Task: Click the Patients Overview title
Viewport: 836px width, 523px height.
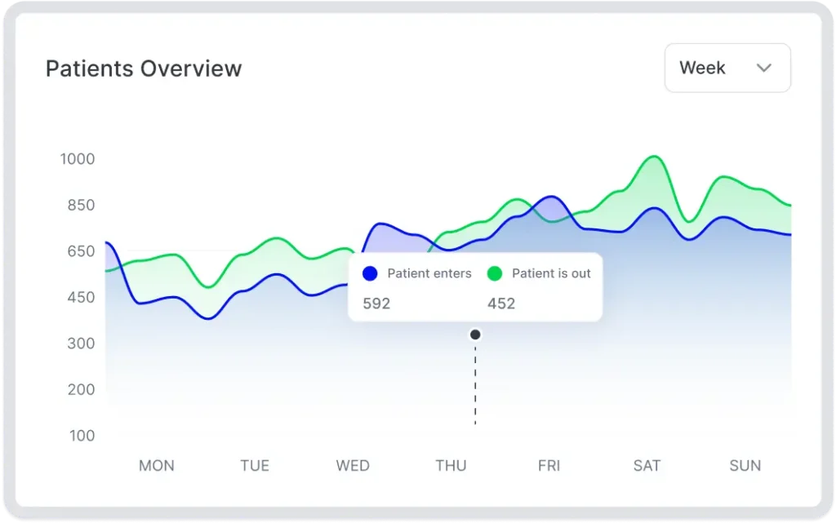Action: click(x=144, y=69)
